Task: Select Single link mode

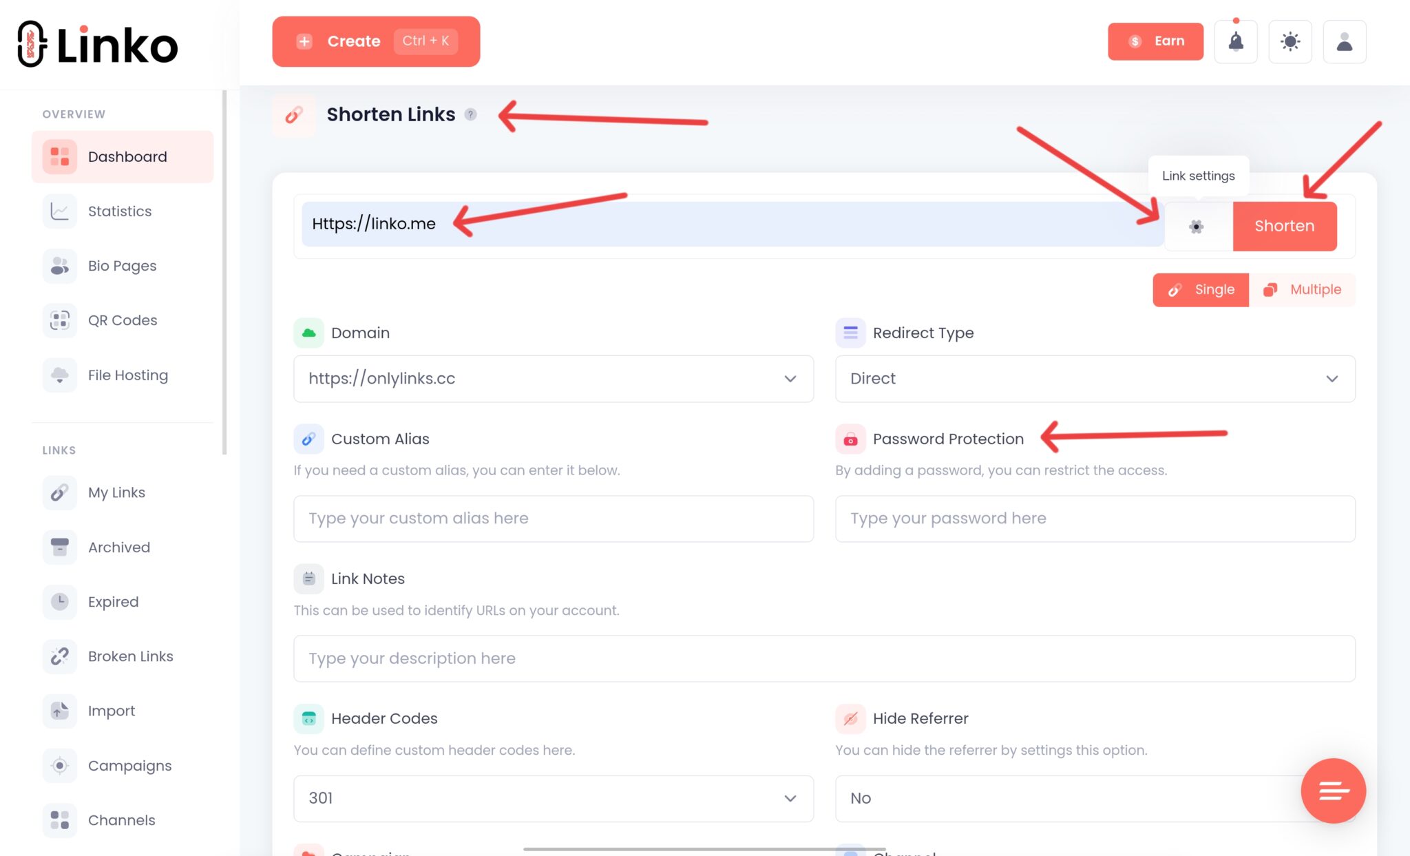Action: 1201,289
